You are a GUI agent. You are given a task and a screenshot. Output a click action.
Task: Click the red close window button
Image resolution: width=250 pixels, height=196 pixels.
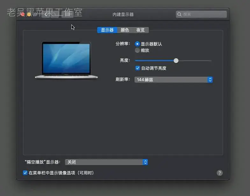pos(23,15)
